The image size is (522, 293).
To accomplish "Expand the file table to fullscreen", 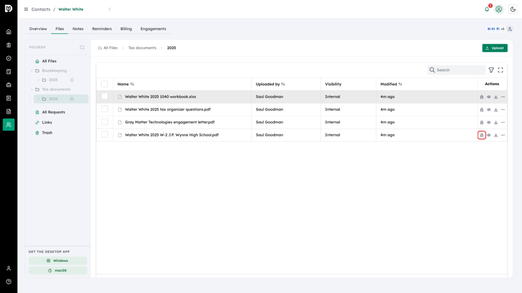I will (x=501, y=70).
